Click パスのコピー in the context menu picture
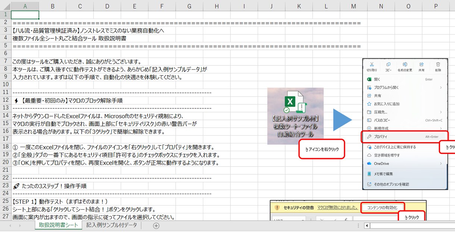This screenshot has width=455, height=232. pos(405,120)
